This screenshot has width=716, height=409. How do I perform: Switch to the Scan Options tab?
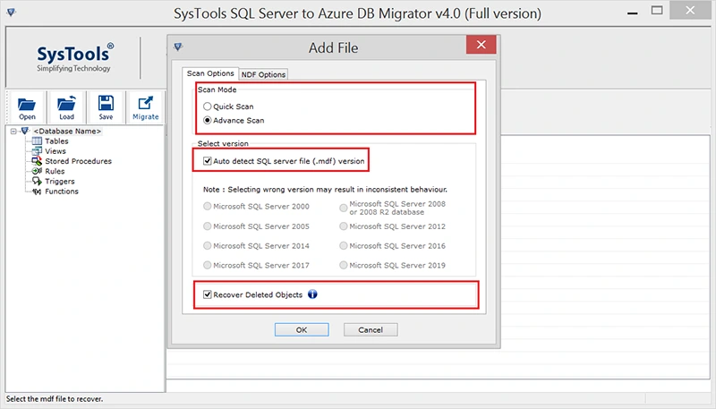pos(210,73)
